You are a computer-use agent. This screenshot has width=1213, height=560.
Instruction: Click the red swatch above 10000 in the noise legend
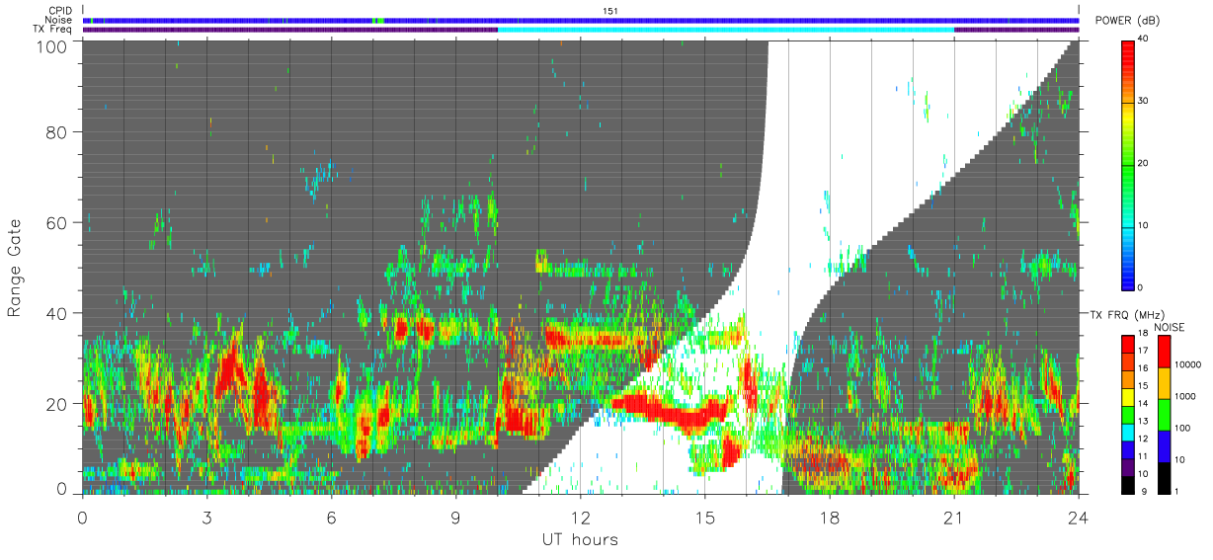click(1165, 352)
